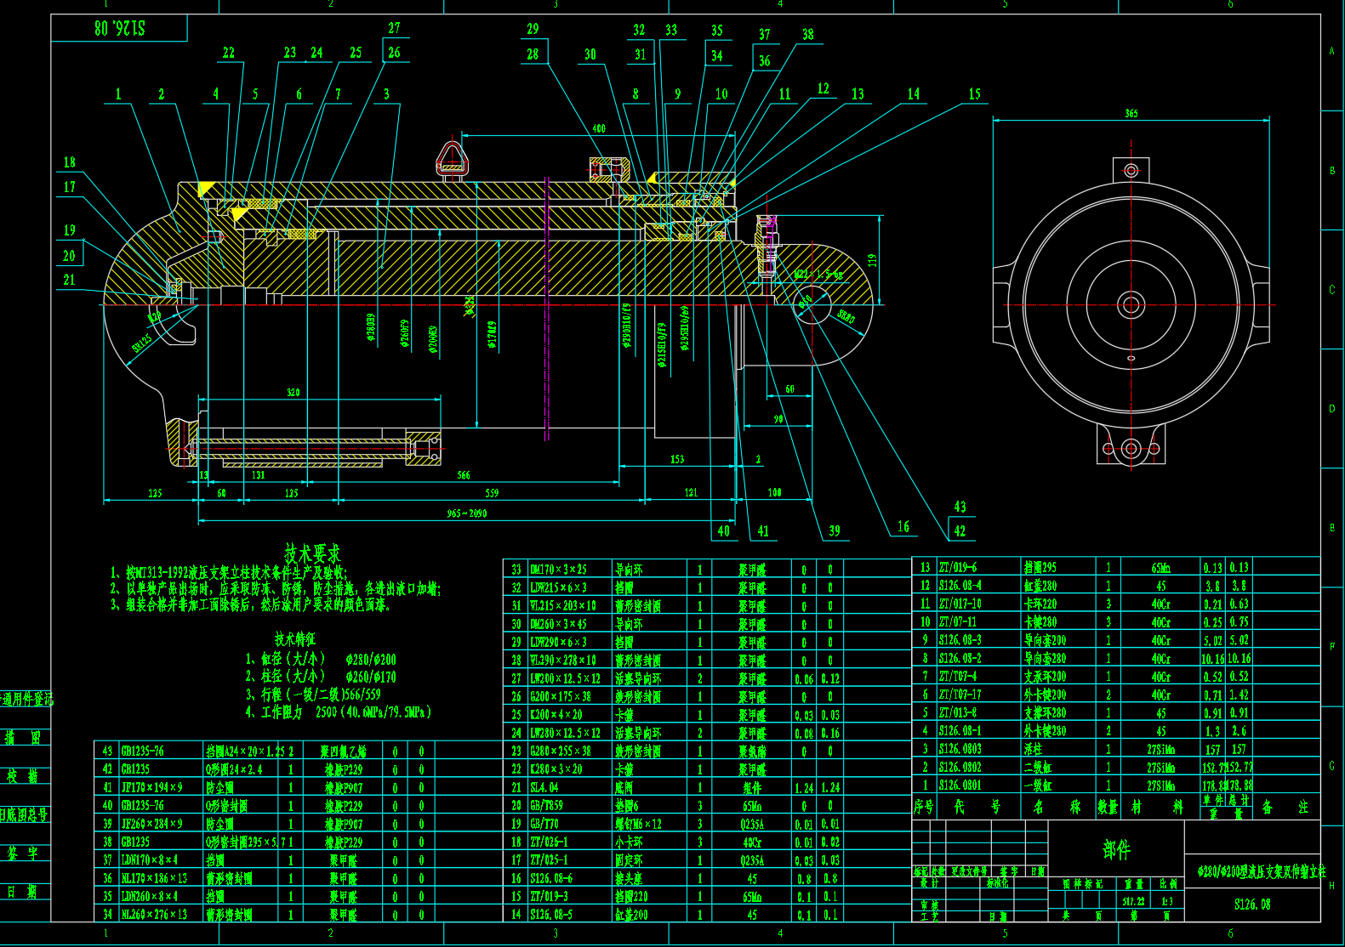Click the rotated S126.08 label at top-left

(119, 28)
